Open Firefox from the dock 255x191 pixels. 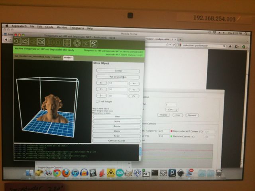pos(66,173)
